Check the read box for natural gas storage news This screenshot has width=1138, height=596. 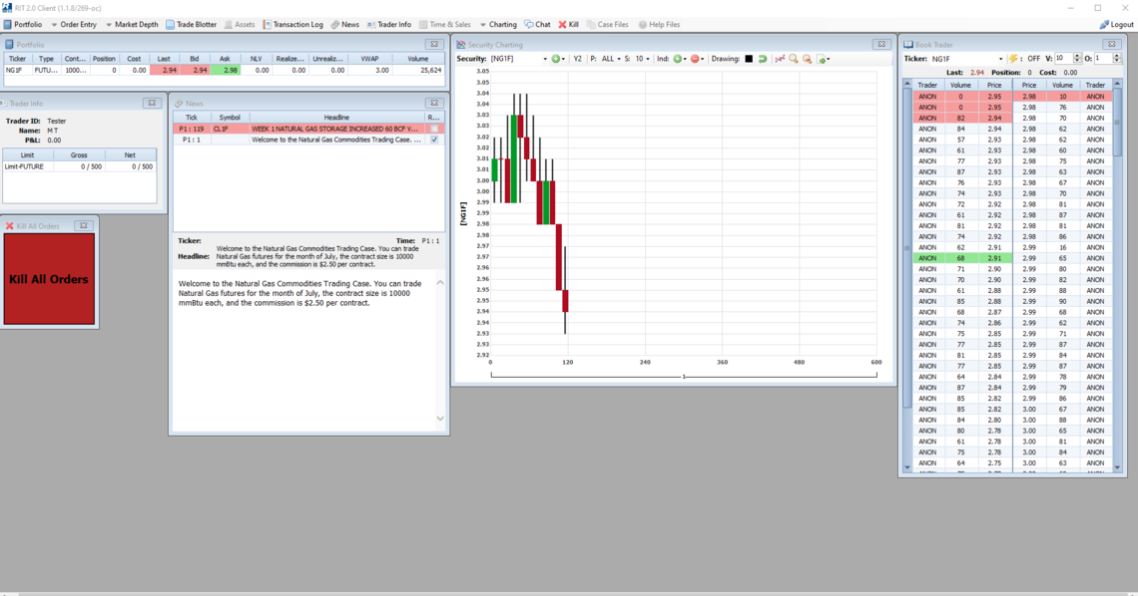[x=434, y=129]
